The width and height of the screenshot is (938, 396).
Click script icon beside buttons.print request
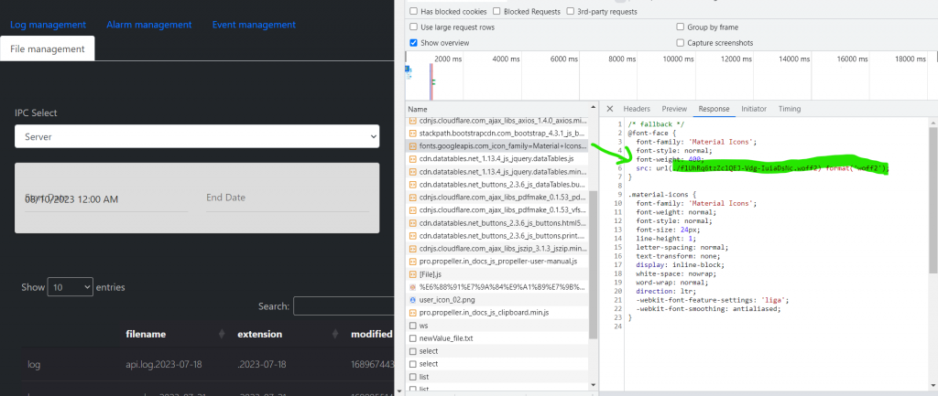[413, 236]
